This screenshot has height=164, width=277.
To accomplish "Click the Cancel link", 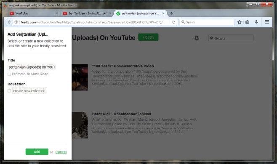I will pyautogui.click(x=61, y=152).
